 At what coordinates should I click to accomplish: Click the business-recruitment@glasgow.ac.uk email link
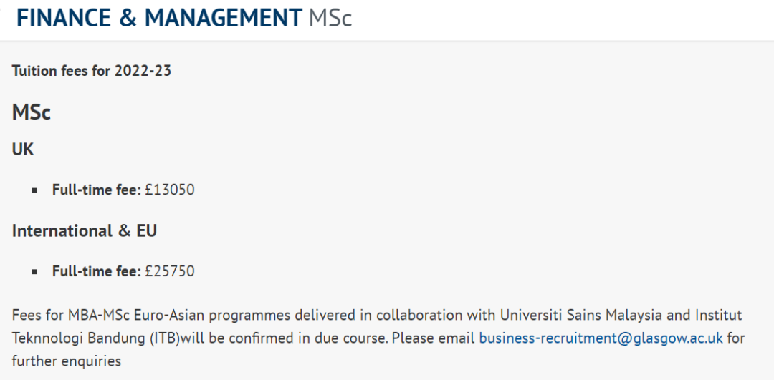601,338
